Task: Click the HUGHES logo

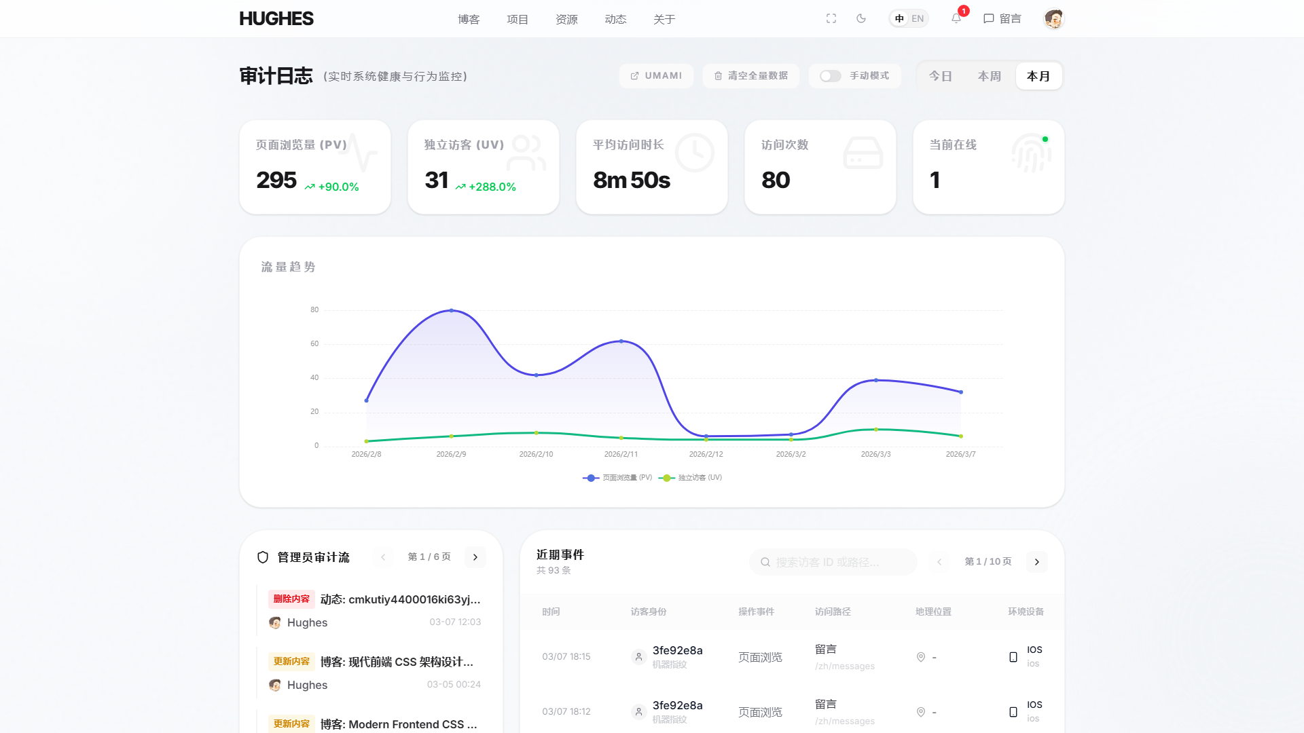Action: pyautogui.click(x=276, y=18)
